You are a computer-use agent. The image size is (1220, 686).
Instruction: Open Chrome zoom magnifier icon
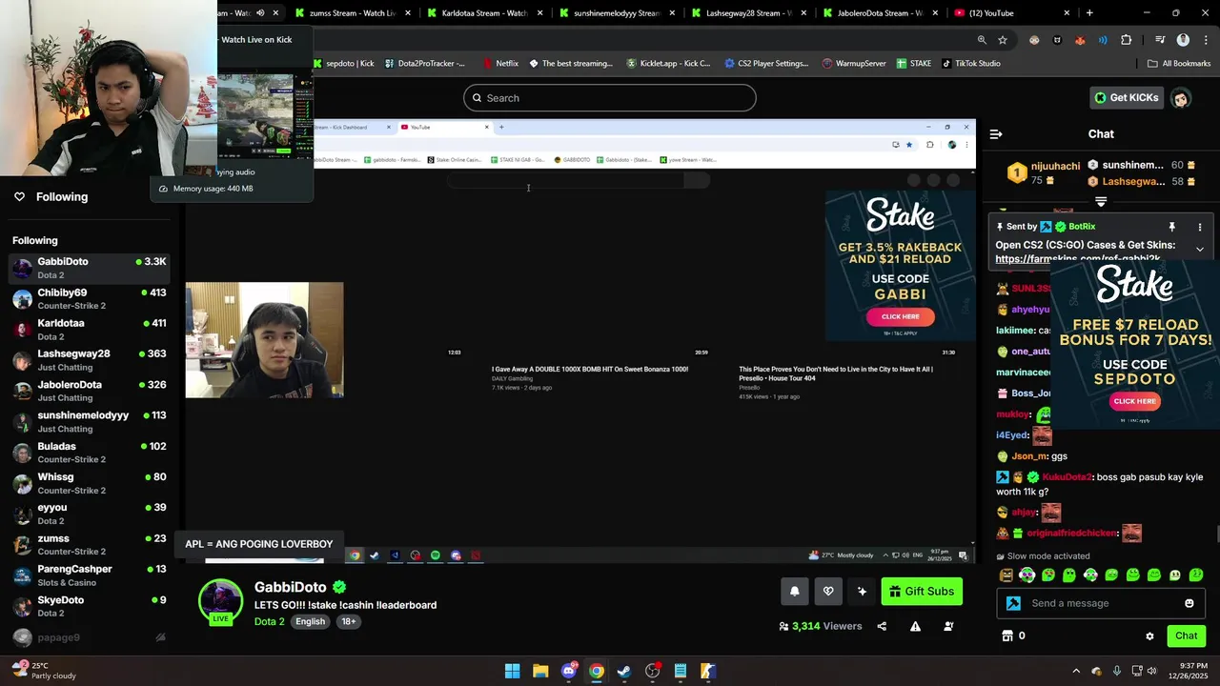(982, 40)
